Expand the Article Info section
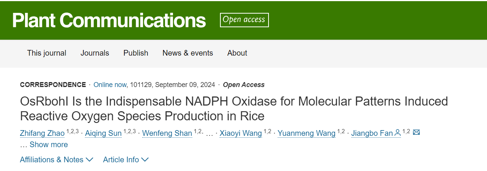 coord(126,160)
